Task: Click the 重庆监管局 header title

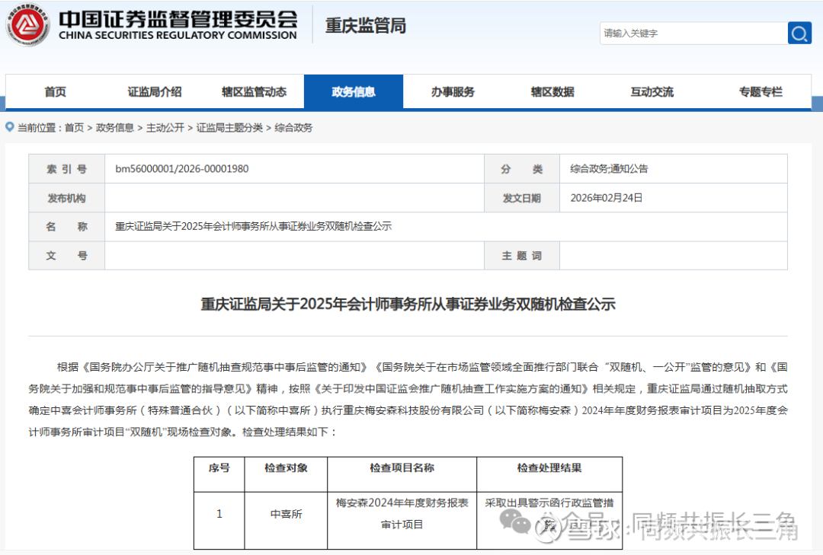Action: coord(366,26)
